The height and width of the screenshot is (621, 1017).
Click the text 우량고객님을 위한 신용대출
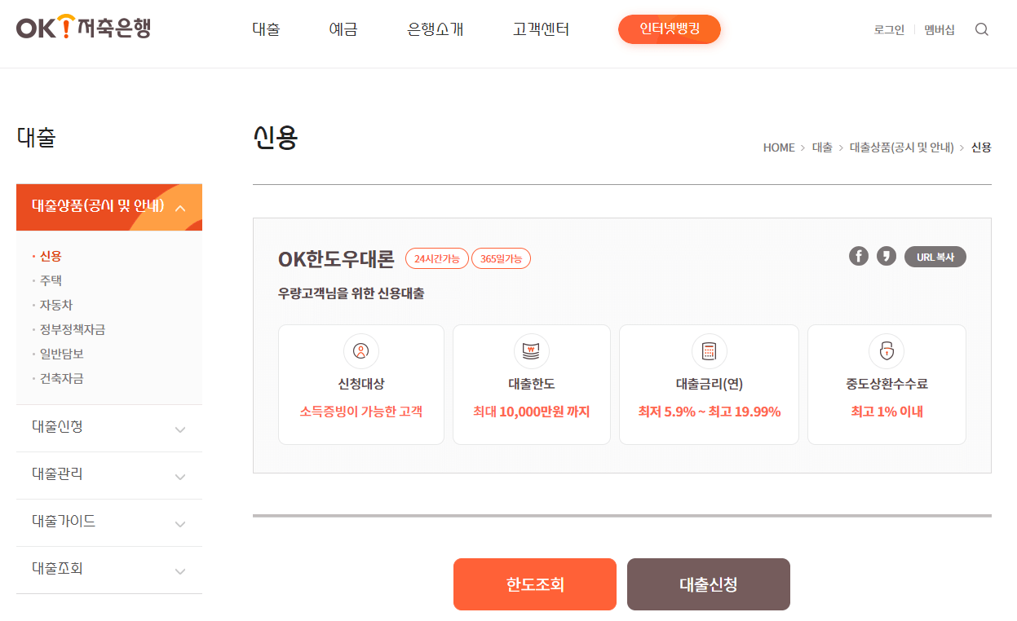(x=352, y=293)
